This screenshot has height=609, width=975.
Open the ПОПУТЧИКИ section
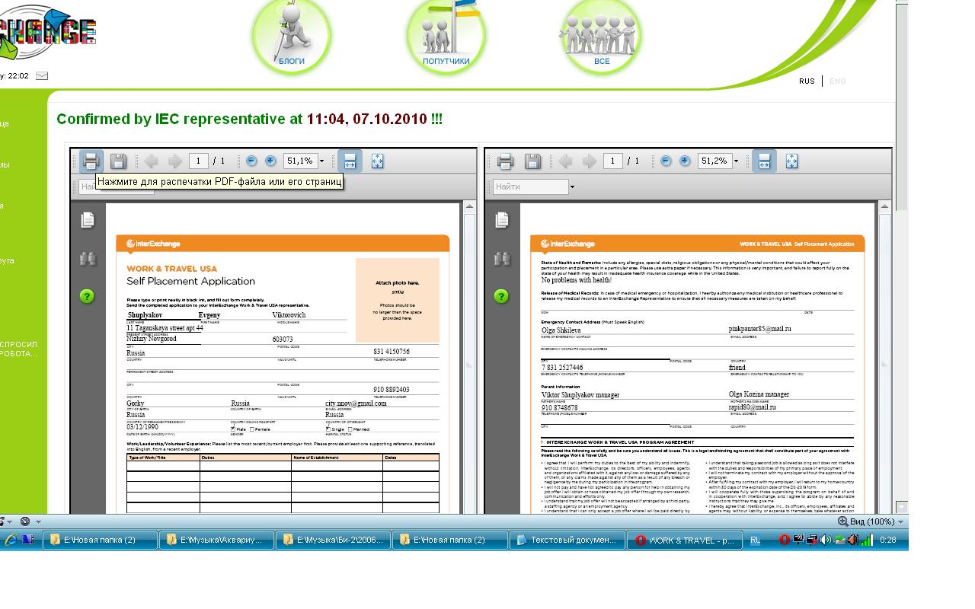[x=446, y=36]
